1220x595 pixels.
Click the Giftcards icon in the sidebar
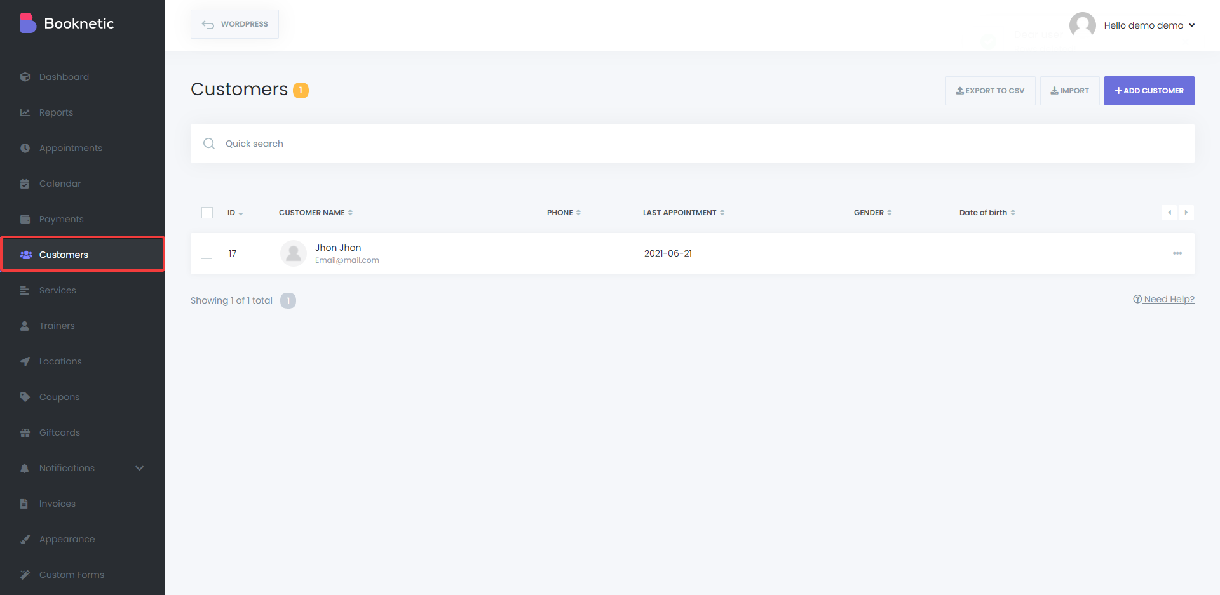(25, 432)
